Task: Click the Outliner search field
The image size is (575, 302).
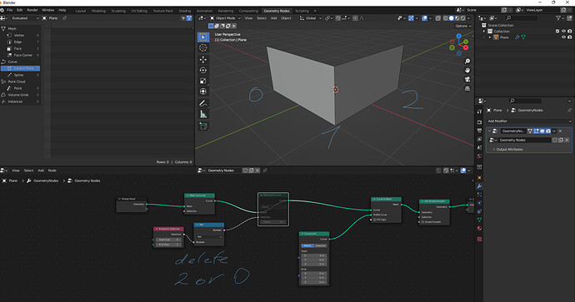Action: tap(522, 18)
